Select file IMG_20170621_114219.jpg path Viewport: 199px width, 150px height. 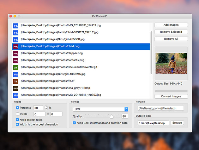tap(61, 25)
